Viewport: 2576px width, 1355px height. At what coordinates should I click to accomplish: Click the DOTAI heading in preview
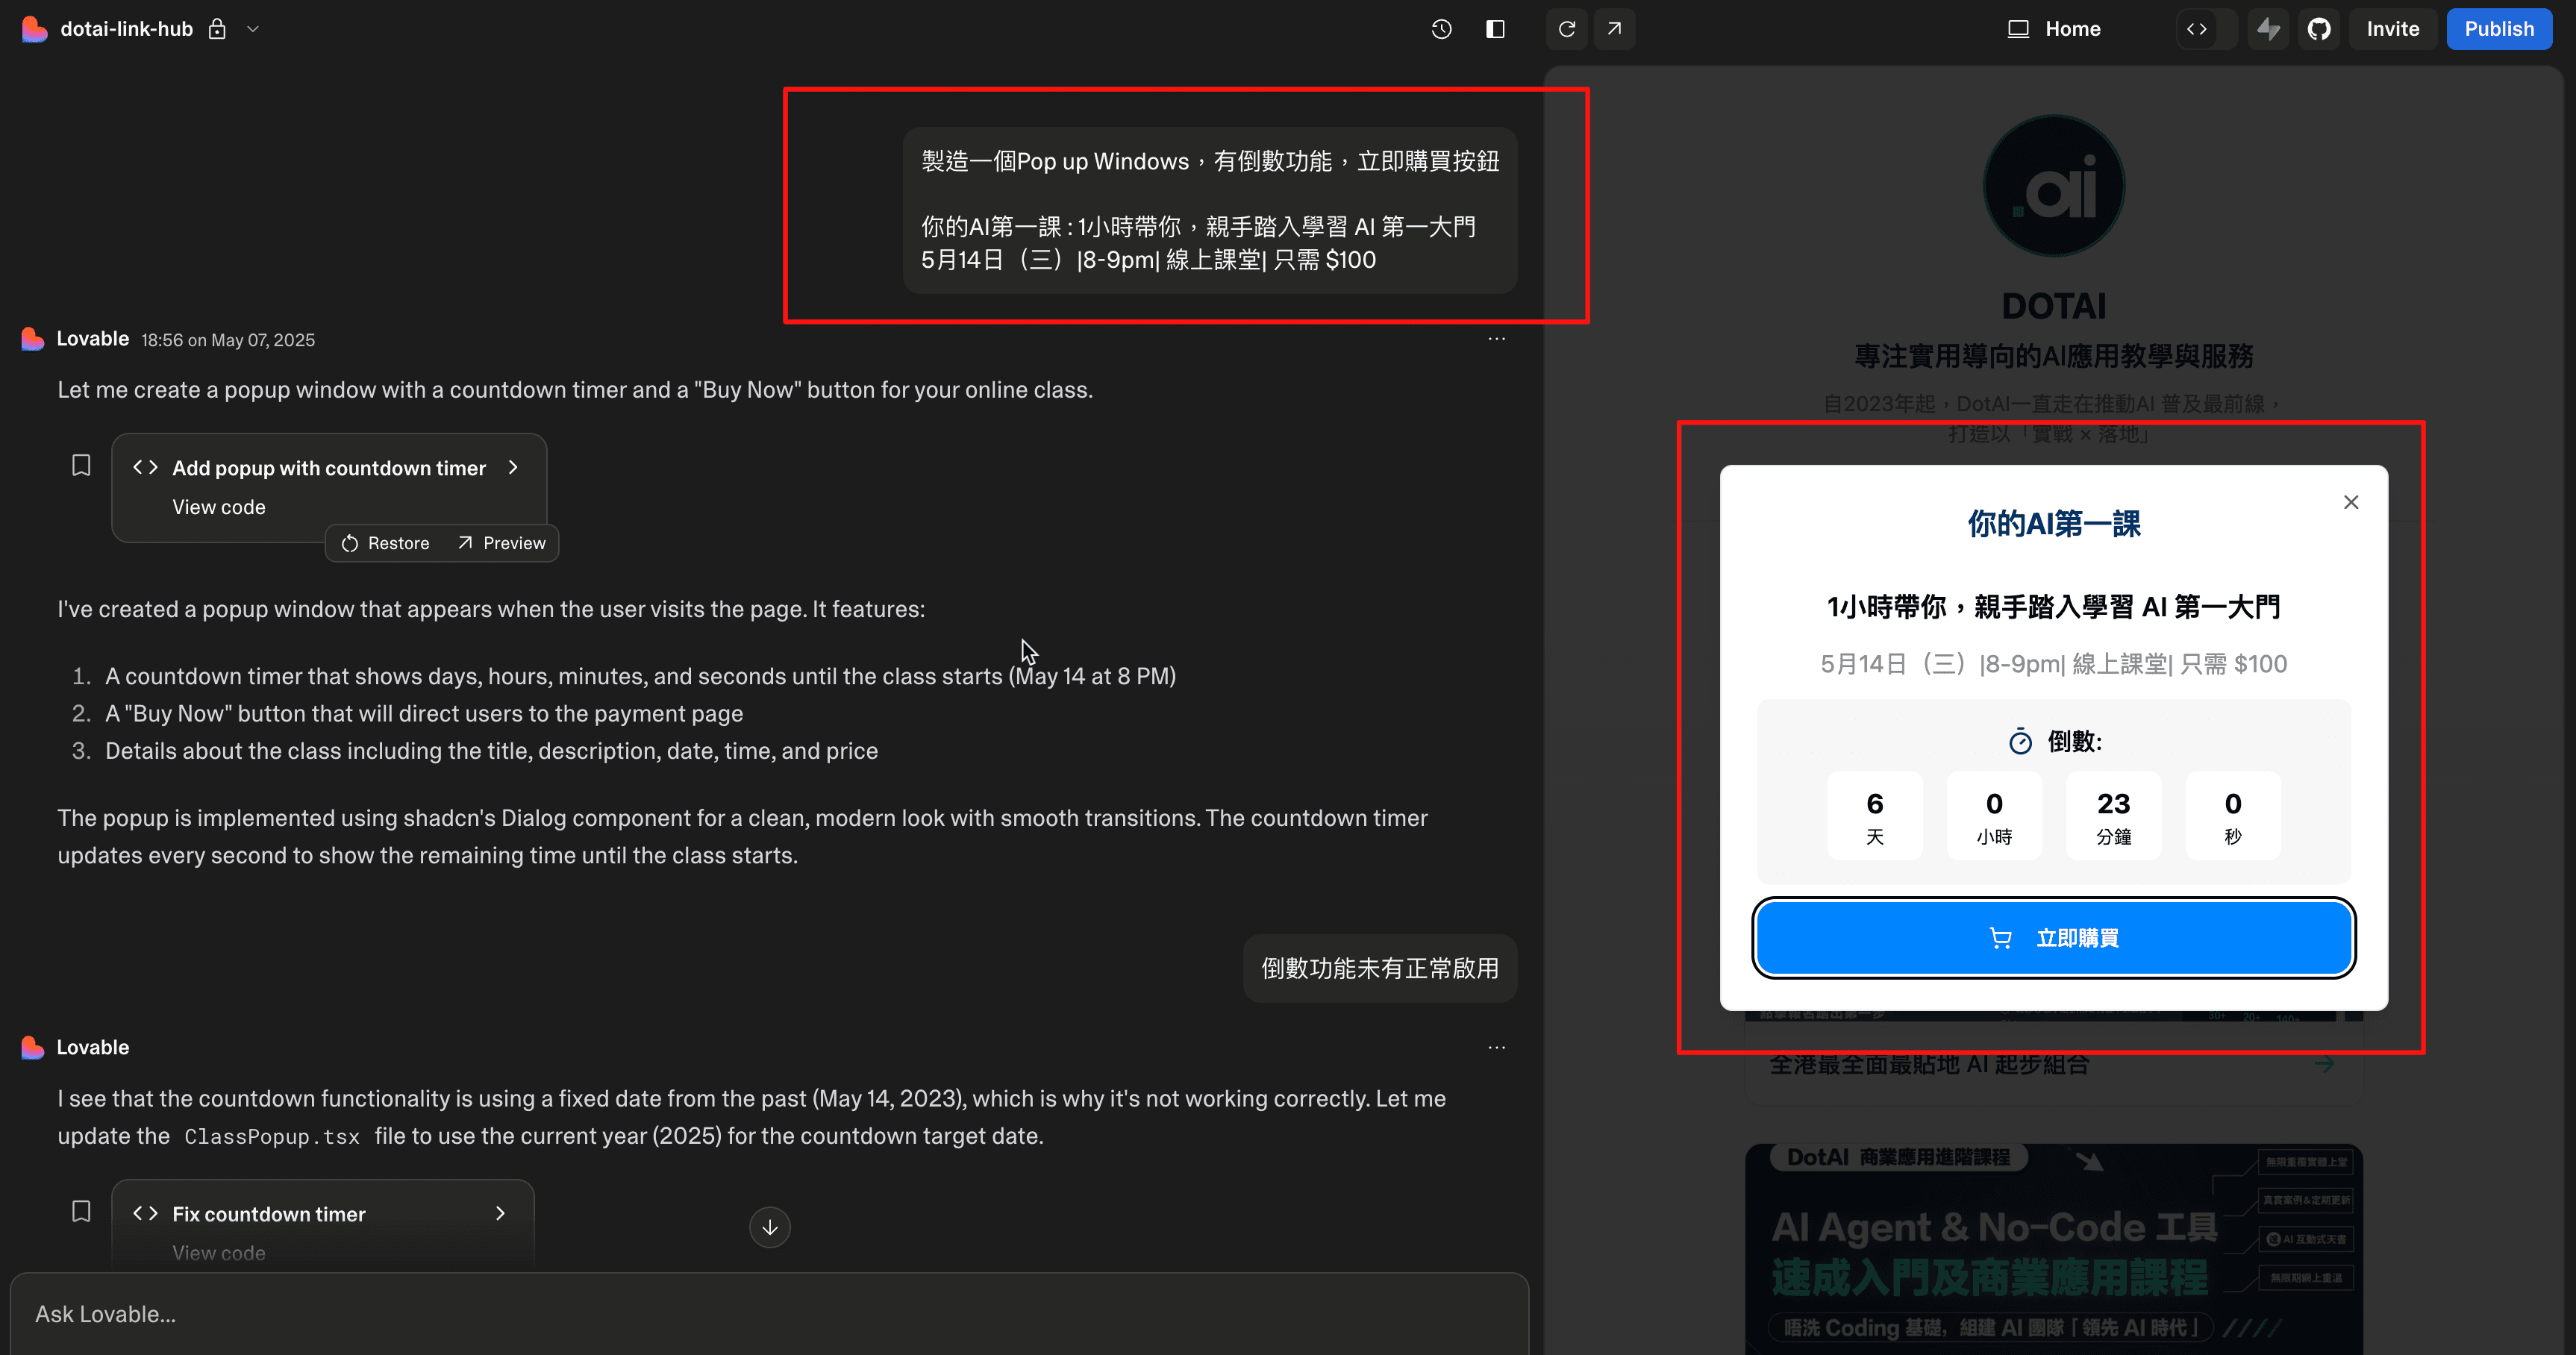(x=2054, y=306)
